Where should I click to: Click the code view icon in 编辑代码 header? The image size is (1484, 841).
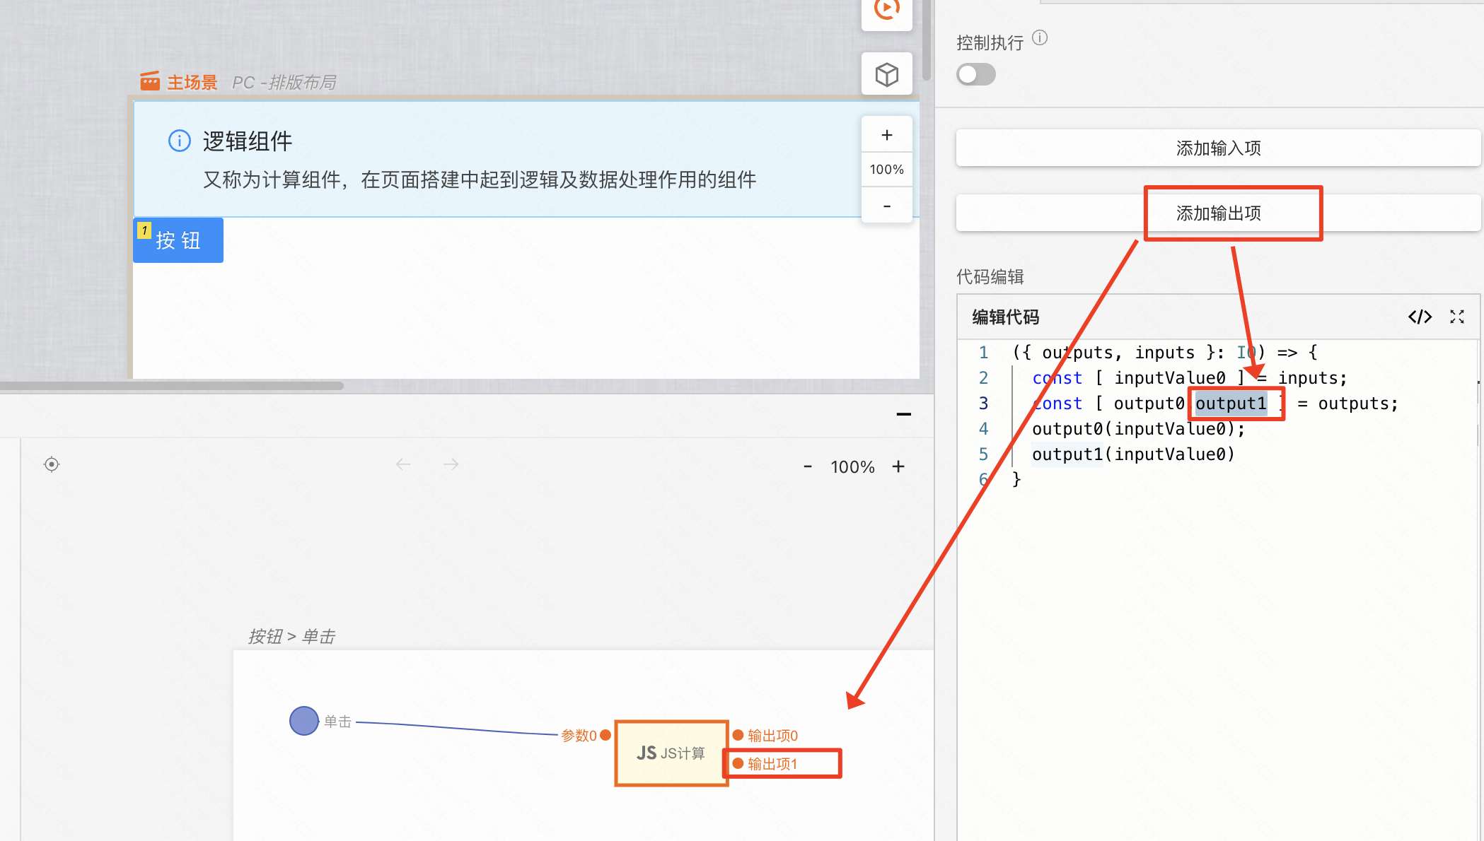point(1420,317)
